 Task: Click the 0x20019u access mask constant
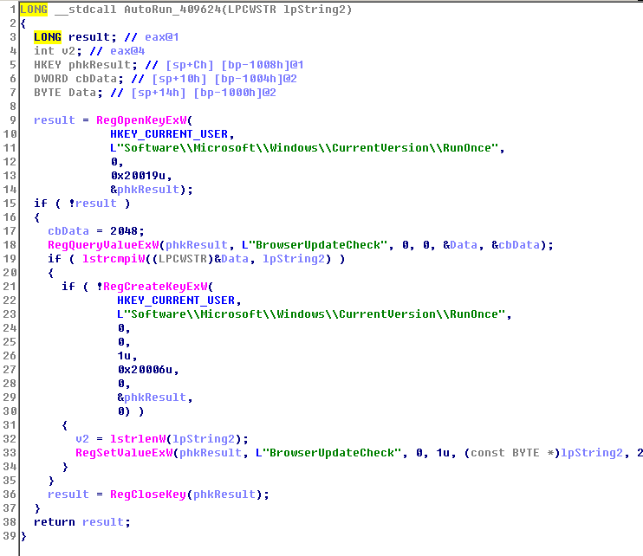pyautogui.click(x=138, y=176)
